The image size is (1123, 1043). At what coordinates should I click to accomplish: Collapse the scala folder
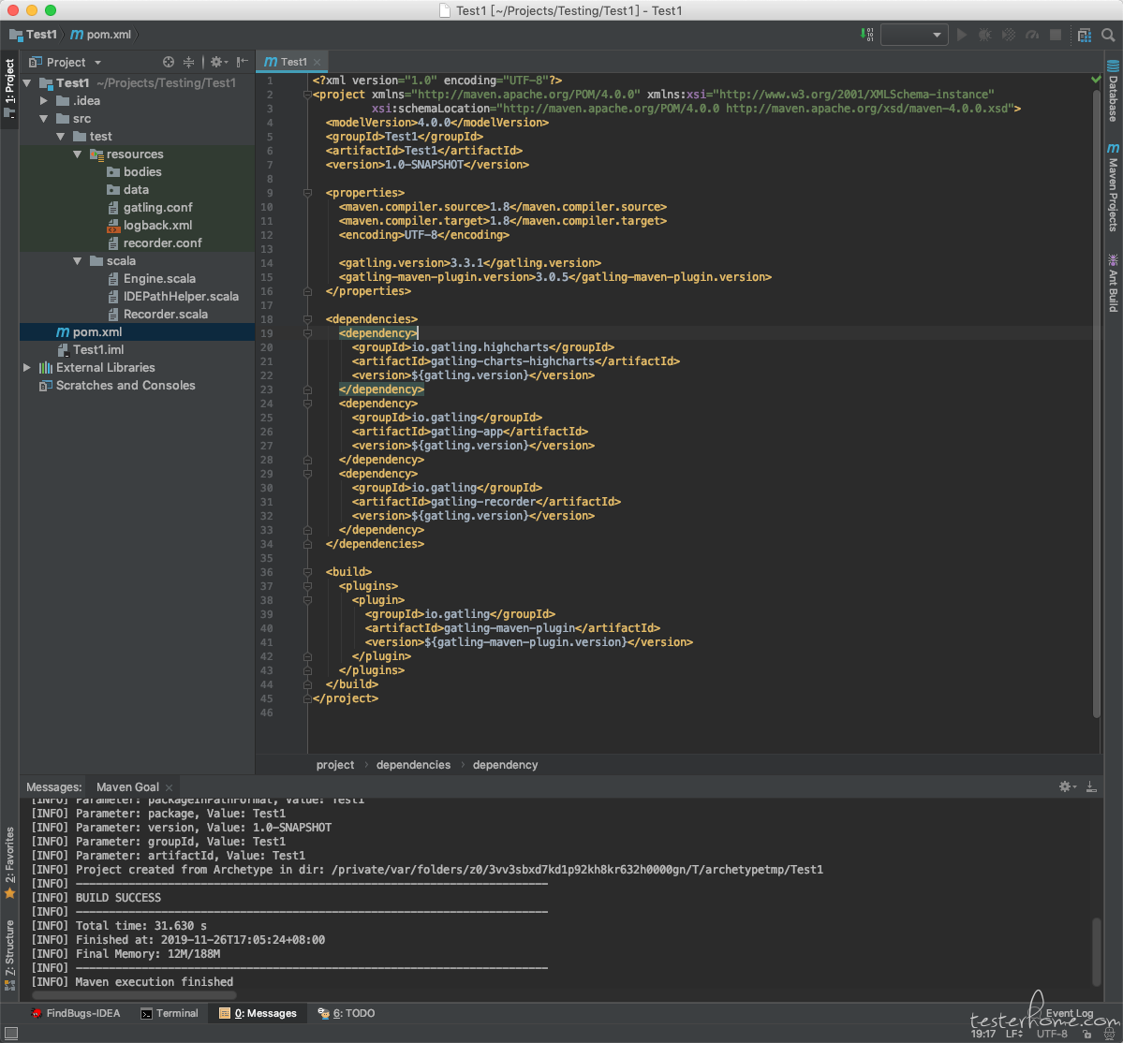(78, 261)
